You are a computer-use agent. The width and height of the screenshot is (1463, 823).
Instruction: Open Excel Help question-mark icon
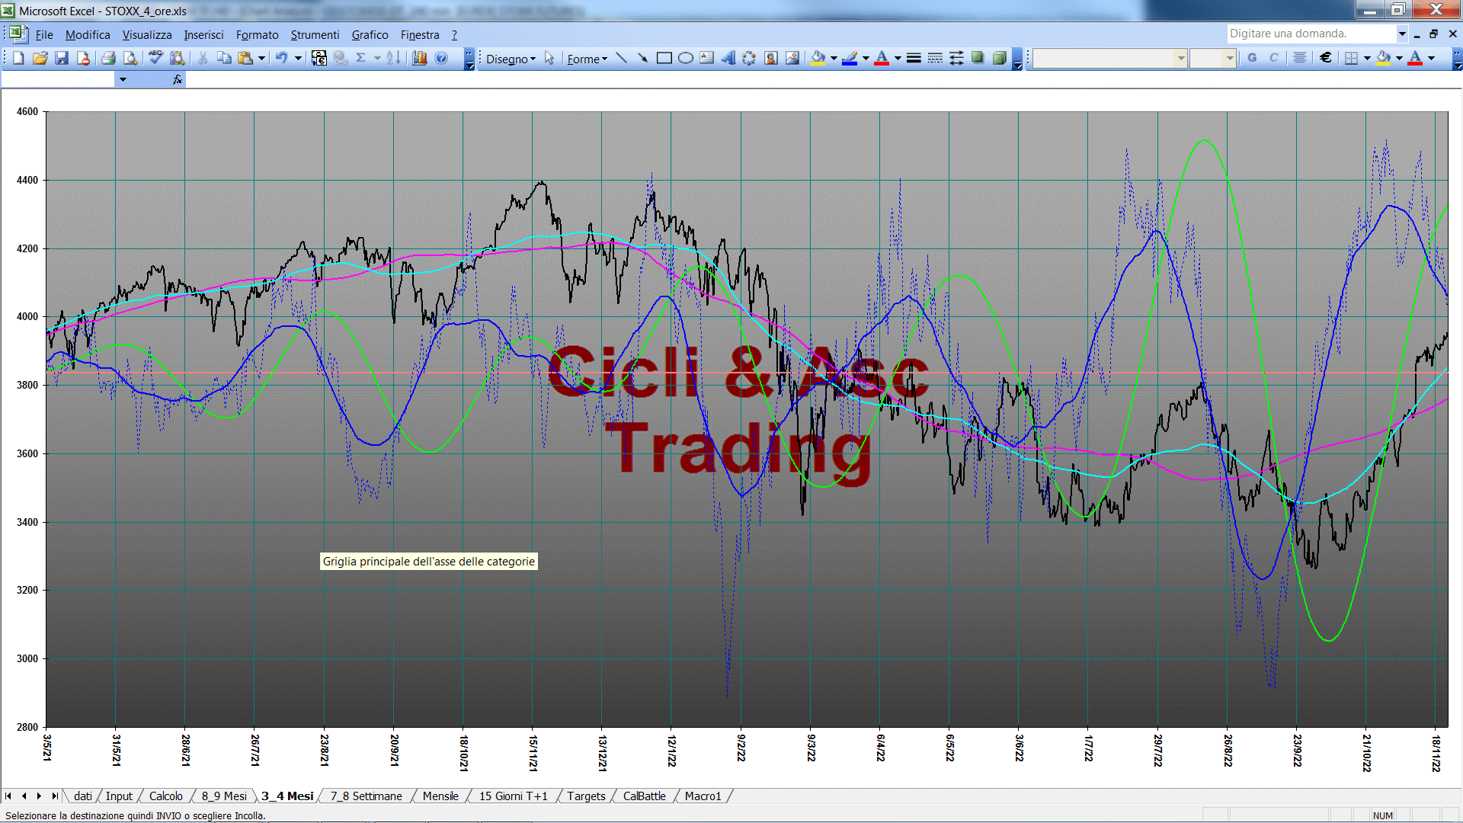pyautogui.click(x=441, y=58)
